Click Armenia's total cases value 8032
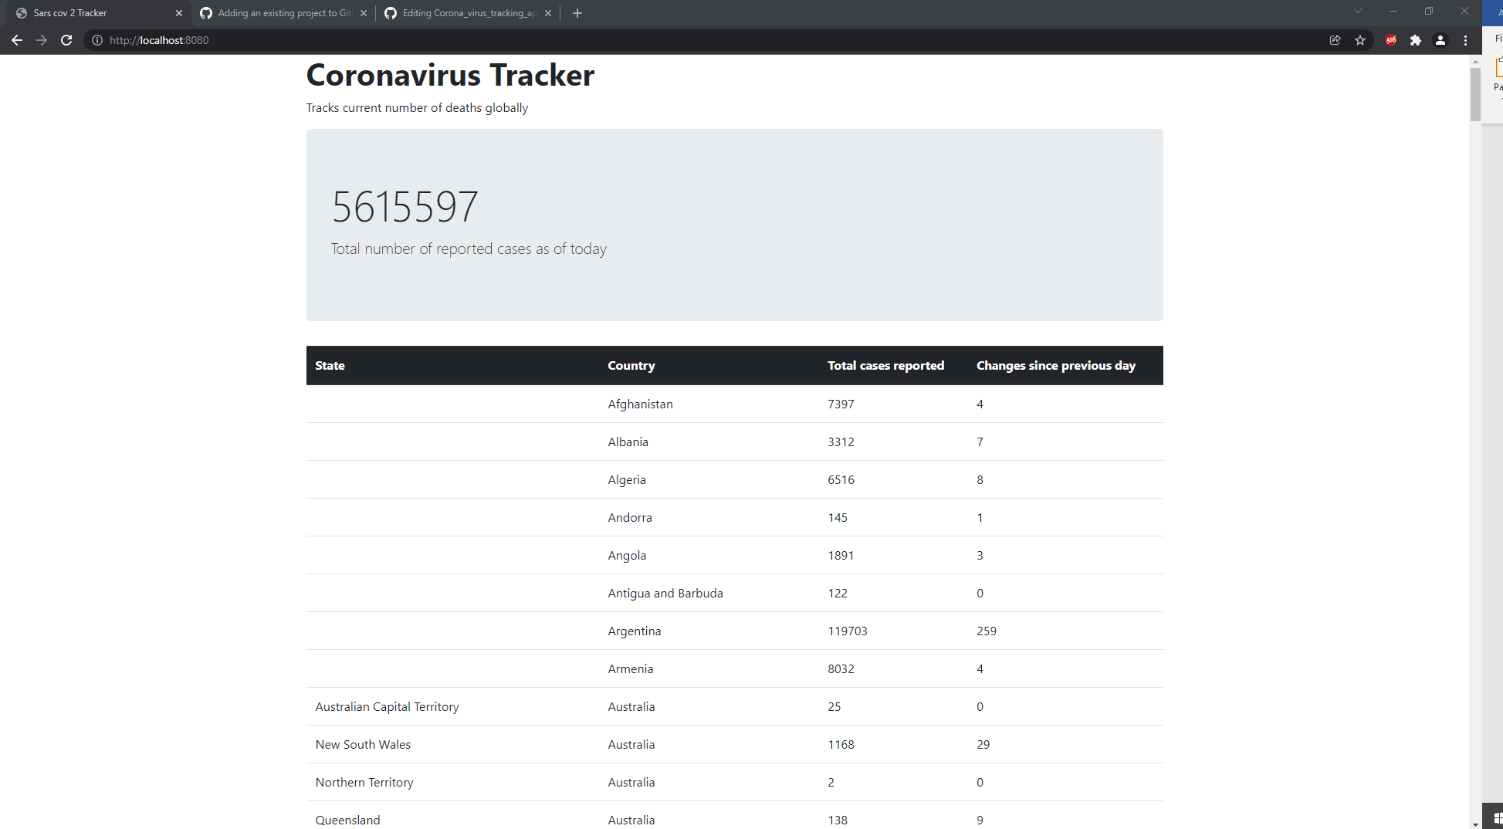Image resolution: width=1503 pixels, height=829 pixels. coord(841,669)
